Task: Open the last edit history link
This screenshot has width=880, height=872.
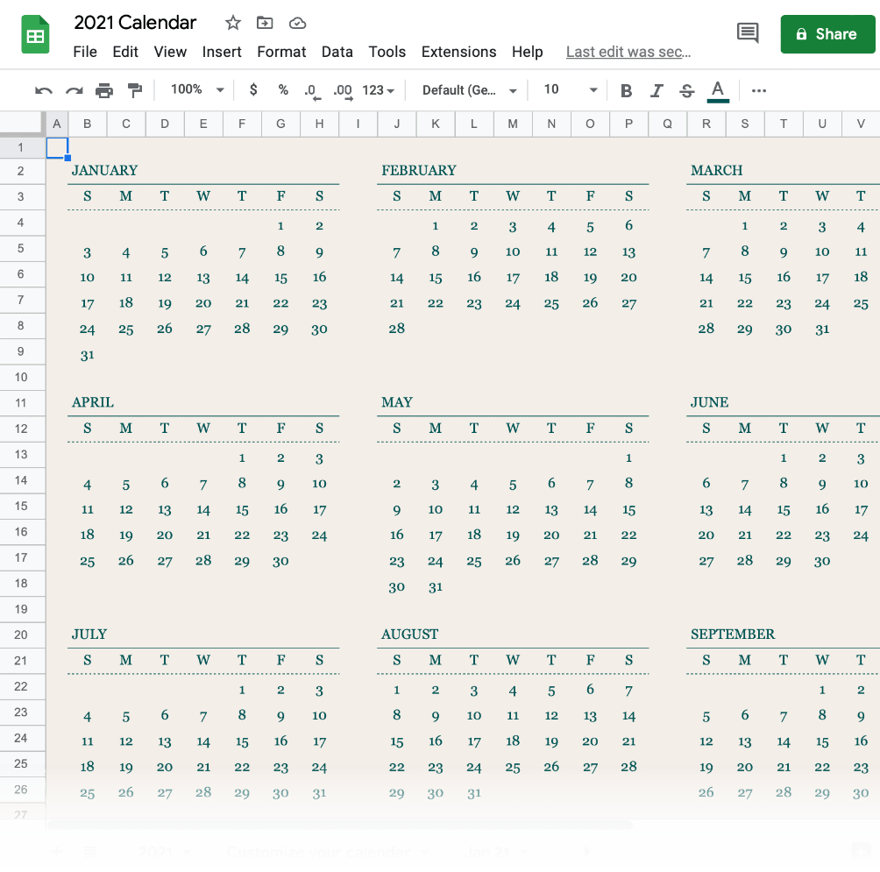Action: [628, 52]
